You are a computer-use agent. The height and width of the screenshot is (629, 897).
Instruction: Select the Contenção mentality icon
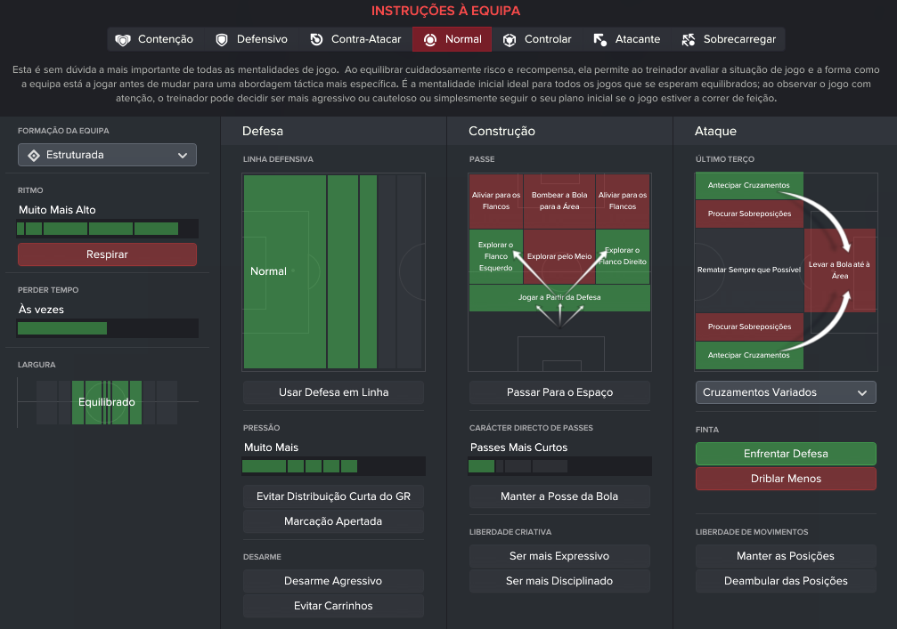(x=122, y=39)
